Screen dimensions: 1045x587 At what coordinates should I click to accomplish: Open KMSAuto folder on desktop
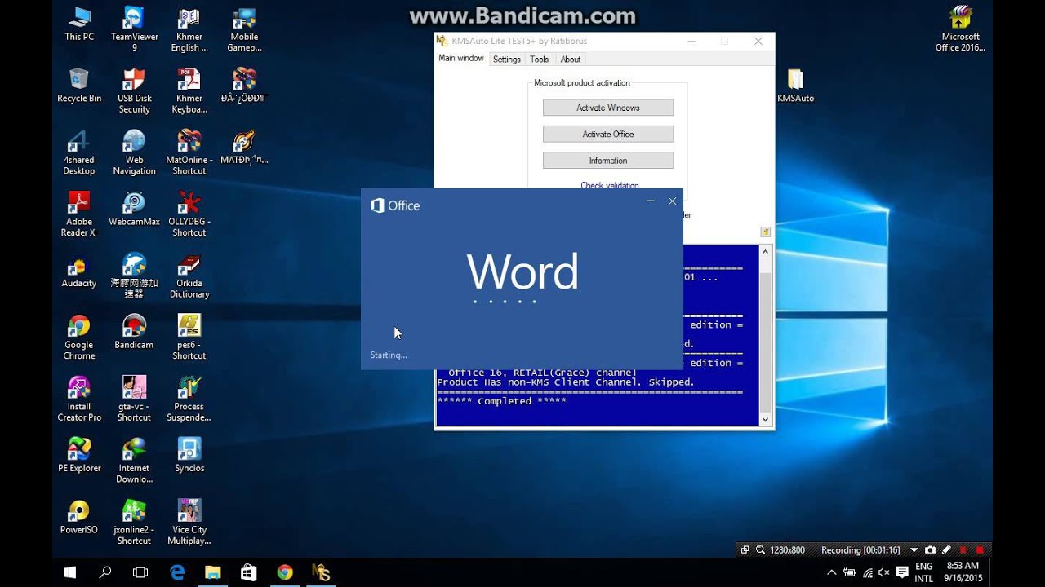coord(796,86)
